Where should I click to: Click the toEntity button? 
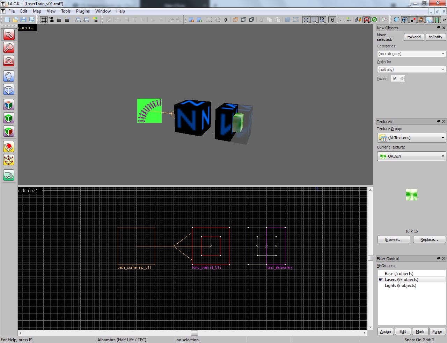coord(435,37)
